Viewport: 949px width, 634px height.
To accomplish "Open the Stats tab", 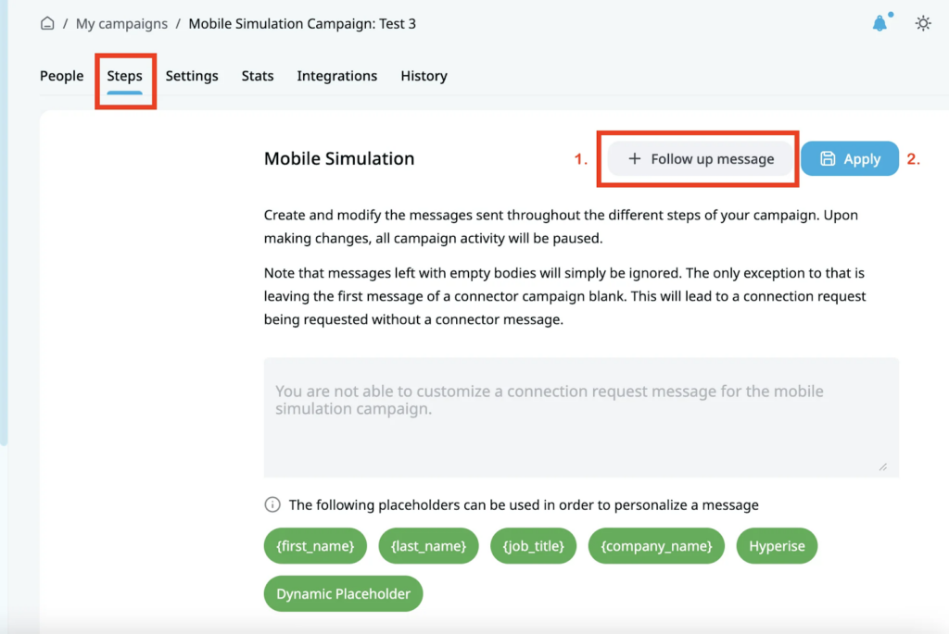I will 257,76.
